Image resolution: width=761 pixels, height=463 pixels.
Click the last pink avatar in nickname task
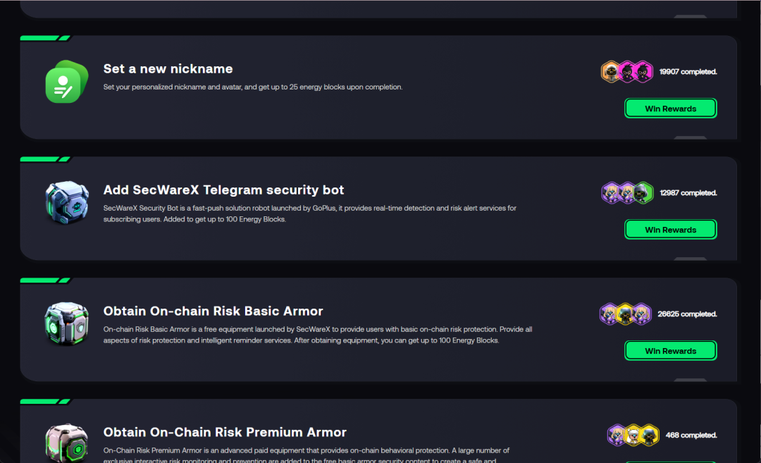[x=643, y=72]
